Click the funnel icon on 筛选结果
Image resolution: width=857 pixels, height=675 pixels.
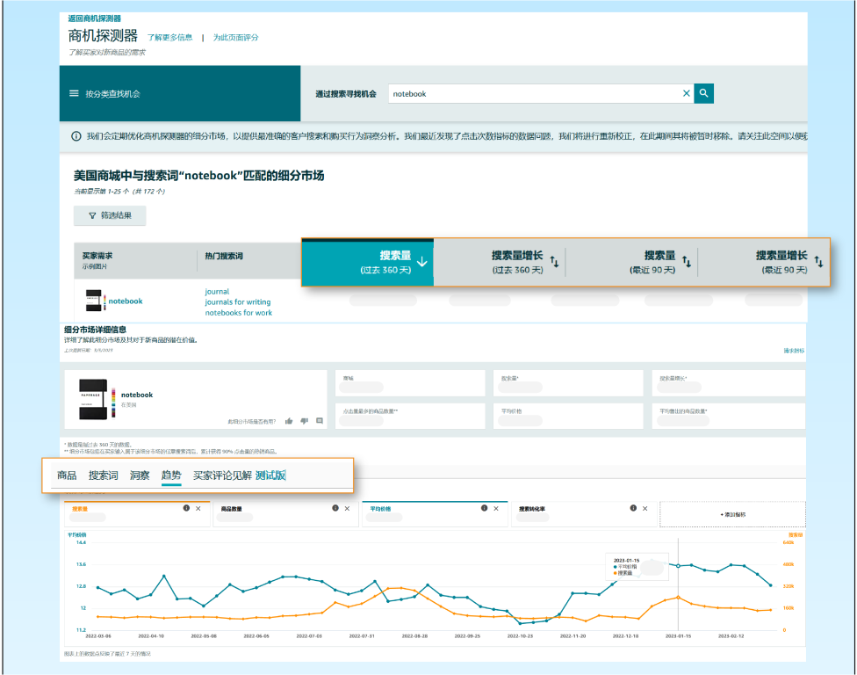tap(92, 215)
